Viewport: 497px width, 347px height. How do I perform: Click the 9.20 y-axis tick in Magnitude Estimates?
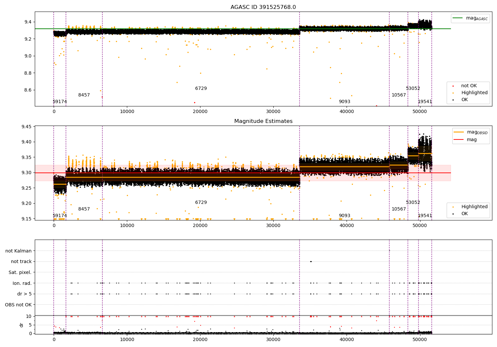27,204
